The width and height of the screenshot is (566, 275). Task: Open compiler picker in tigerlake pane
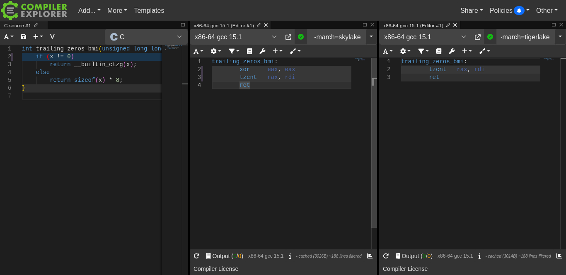[426, 37]
